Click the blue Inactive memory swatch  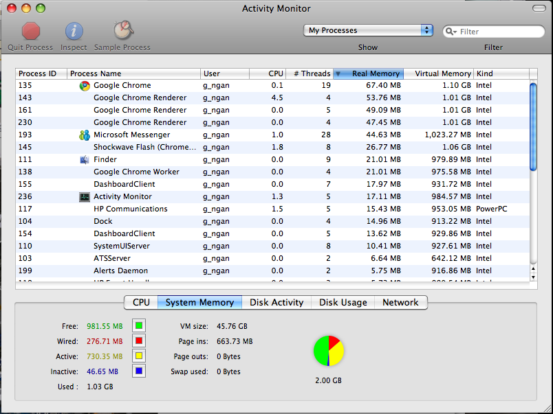pyautogui.click(x=139, y=371)
